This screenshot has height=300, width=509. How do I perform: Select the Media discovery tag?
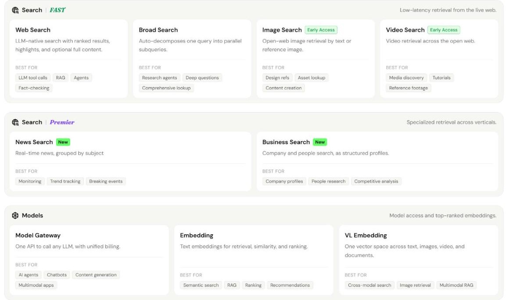pos(406,78)
